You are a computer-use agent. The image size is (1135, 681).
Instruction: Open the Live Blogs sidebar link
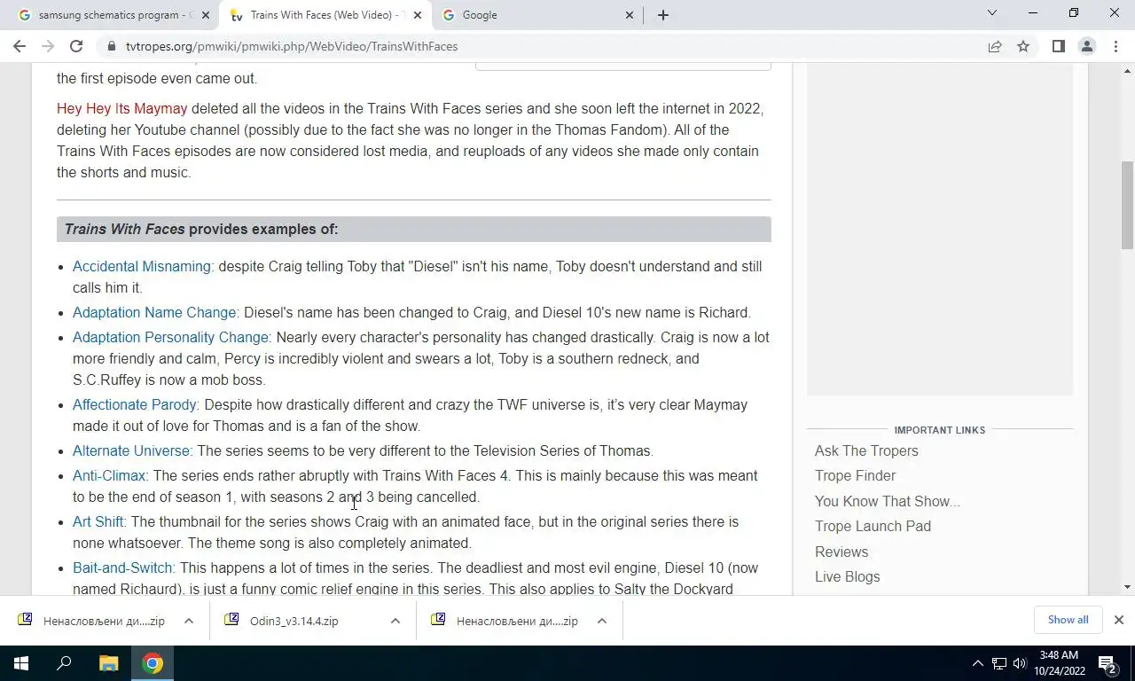(x=847, y=576)
